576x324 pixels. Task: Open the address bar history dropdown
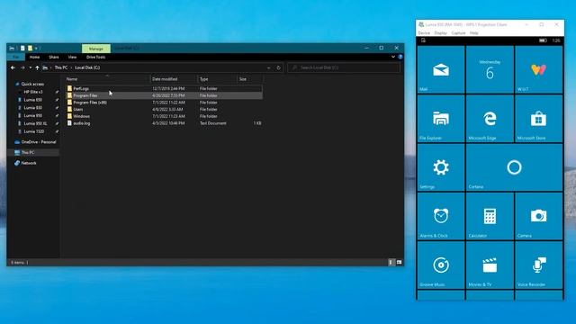[269, 67]
